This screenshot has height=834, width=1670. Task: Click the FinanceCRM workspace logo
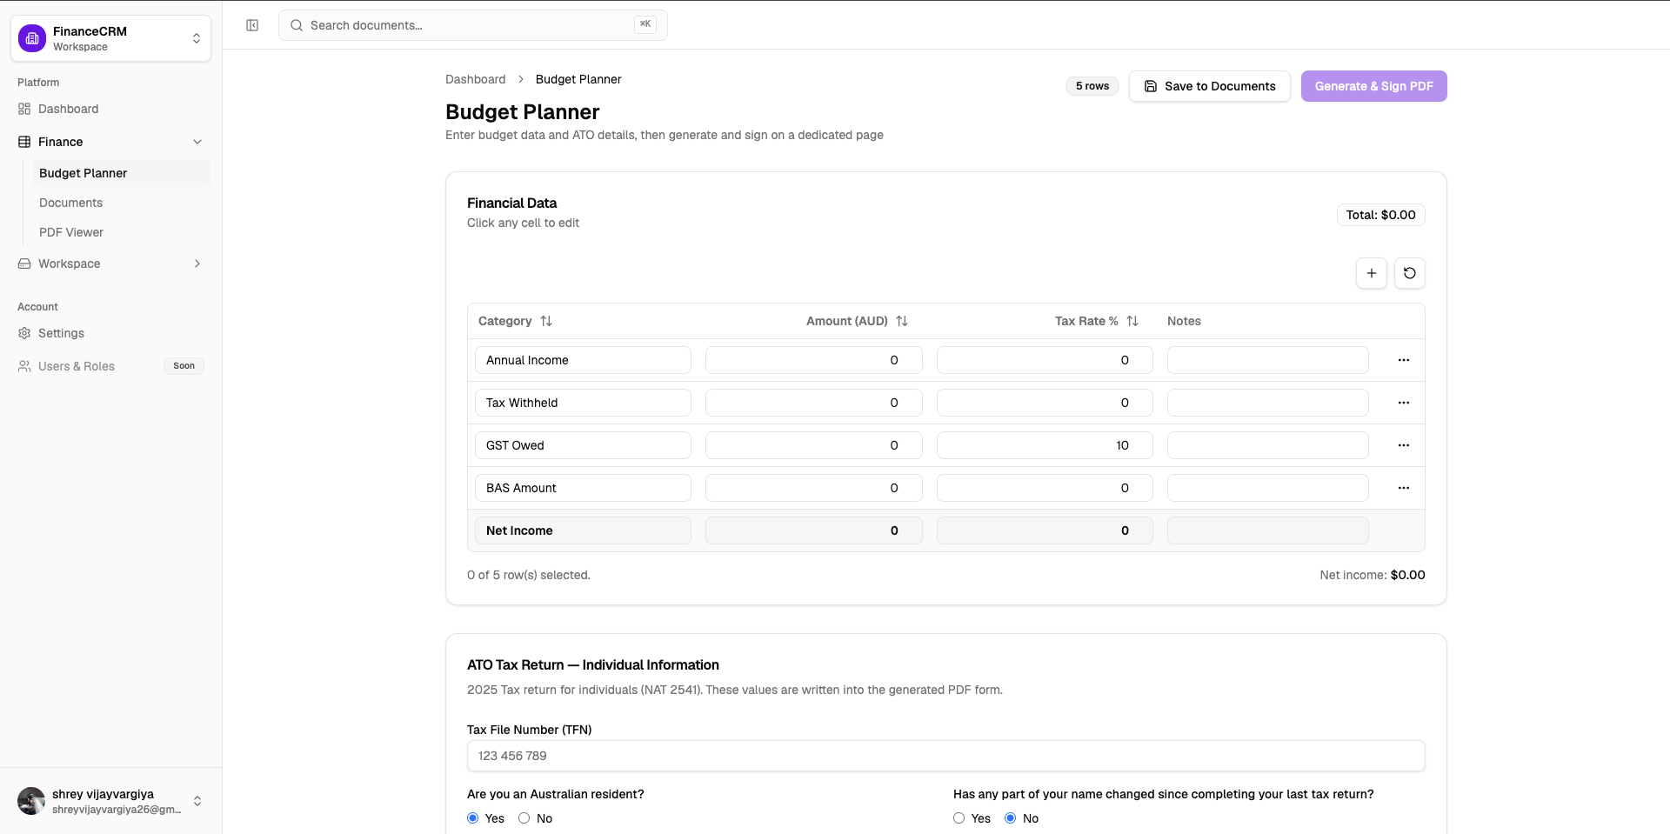coord(32,38)
